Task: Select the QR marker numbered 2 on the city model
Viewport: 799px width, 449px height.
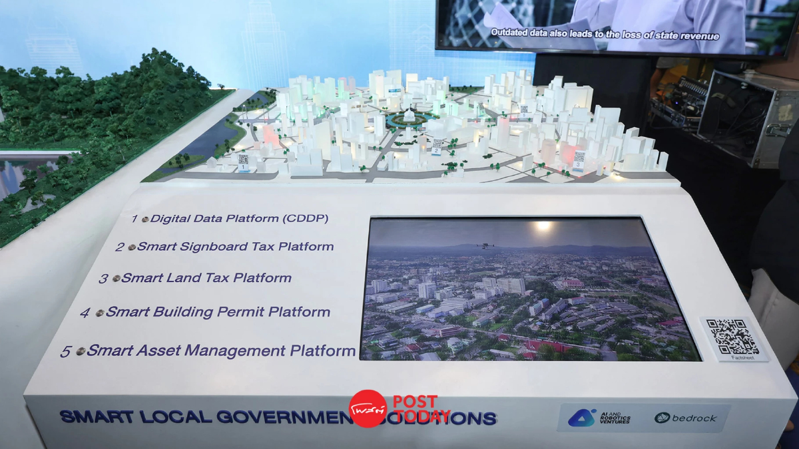Action: [437, 146]
